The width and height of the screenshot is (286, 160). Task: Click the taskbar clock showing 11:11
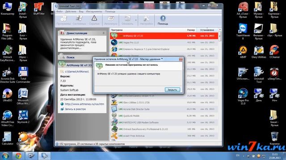click(x=274, y=156)
